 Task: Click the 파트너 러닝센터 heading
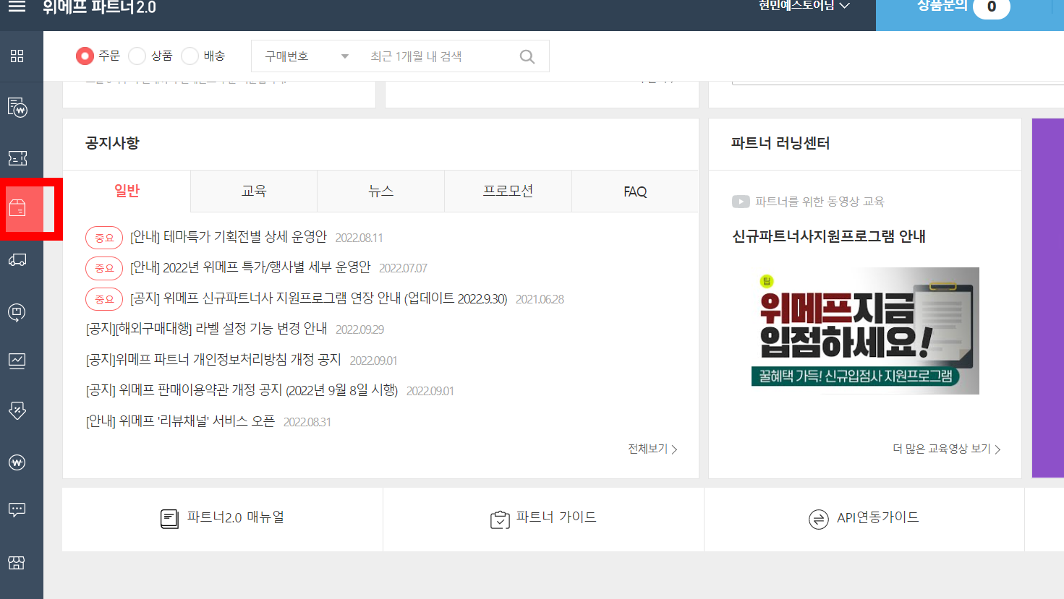click(780, 143)
